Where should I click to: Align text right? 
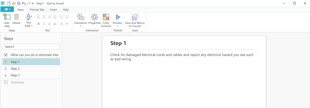click(49, 17)
